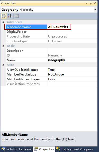This screenshot has height=152, width=99.
Task: Edit the All Countries value field
Action: click(72, 27)
